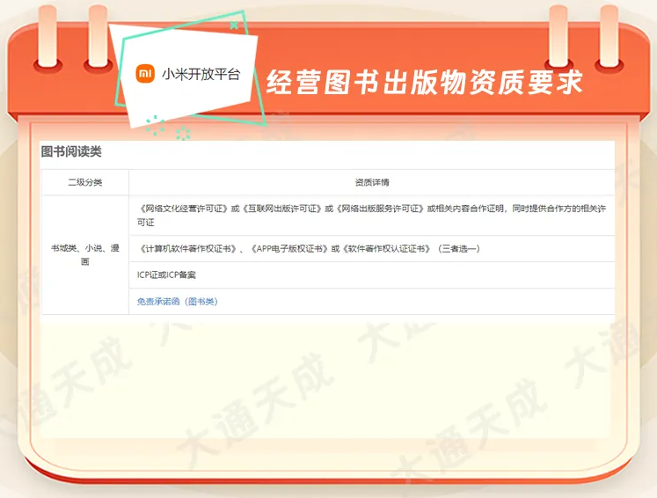
Task: Click the 资质详情 column header
Action: click(x=371, y=182)
